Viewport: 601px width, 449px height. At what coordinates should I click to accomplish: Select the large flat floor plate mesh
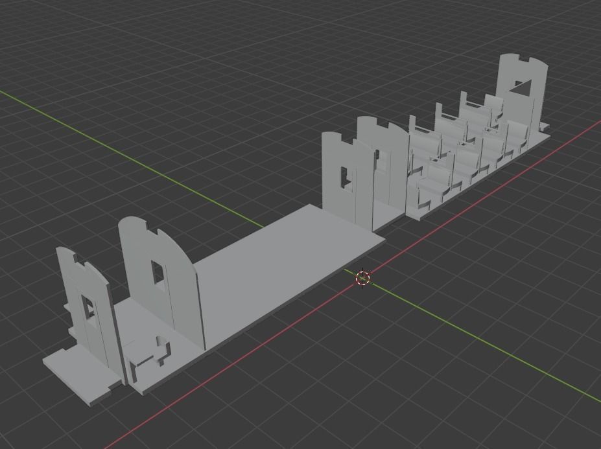[x=268, y=282]
